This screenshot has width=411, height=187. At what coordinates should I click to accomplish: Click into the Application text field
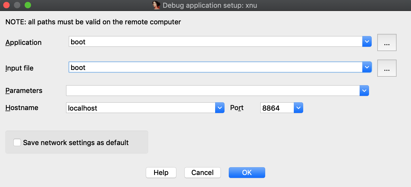[x=214, y=42]
